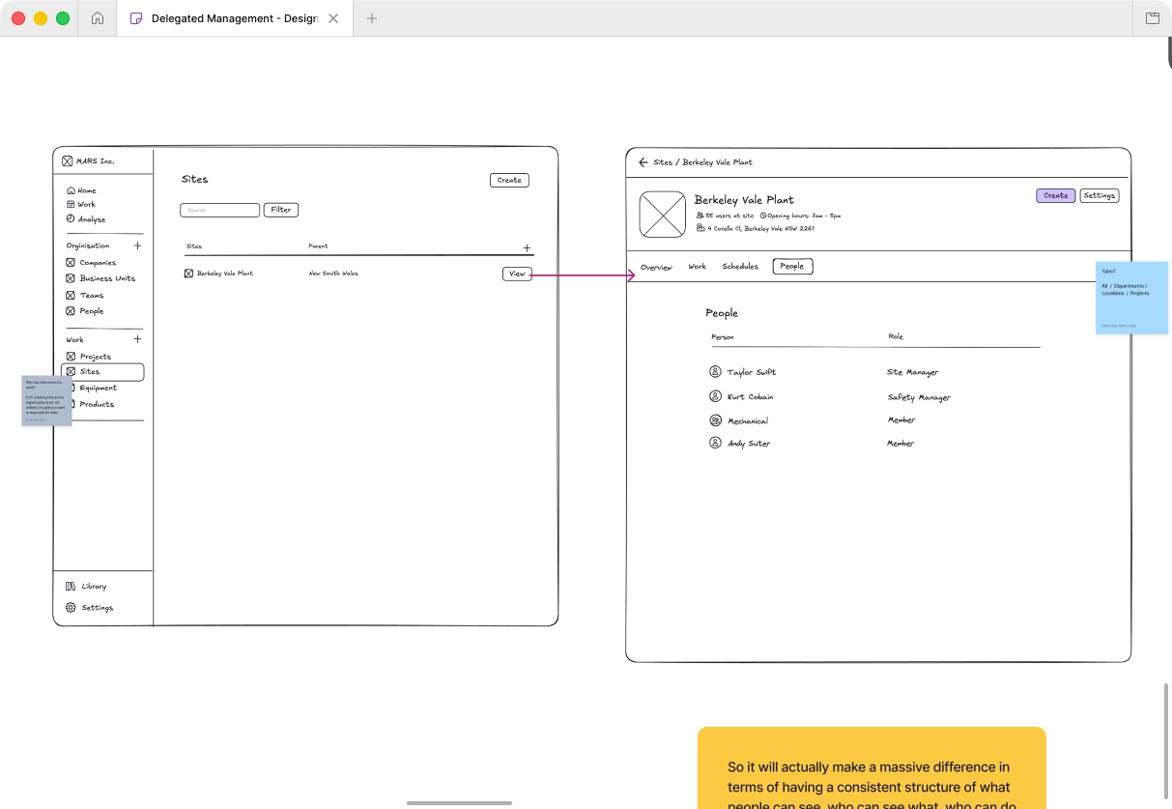Add an item with the Organisation plus icon
This screenshot has height=809, width=1172.
(x=137, y=246)
